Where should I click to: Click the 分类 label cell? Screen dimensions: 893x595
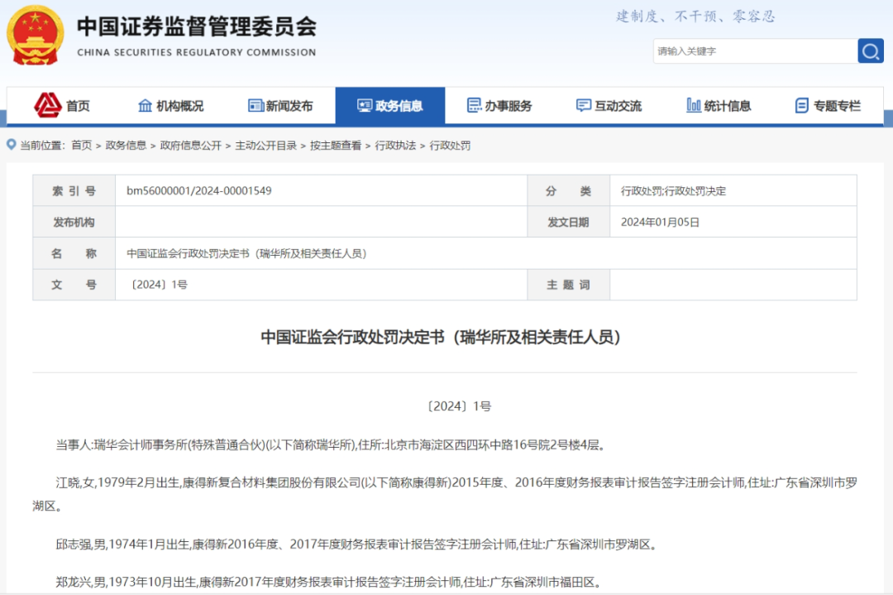(568, 191)
